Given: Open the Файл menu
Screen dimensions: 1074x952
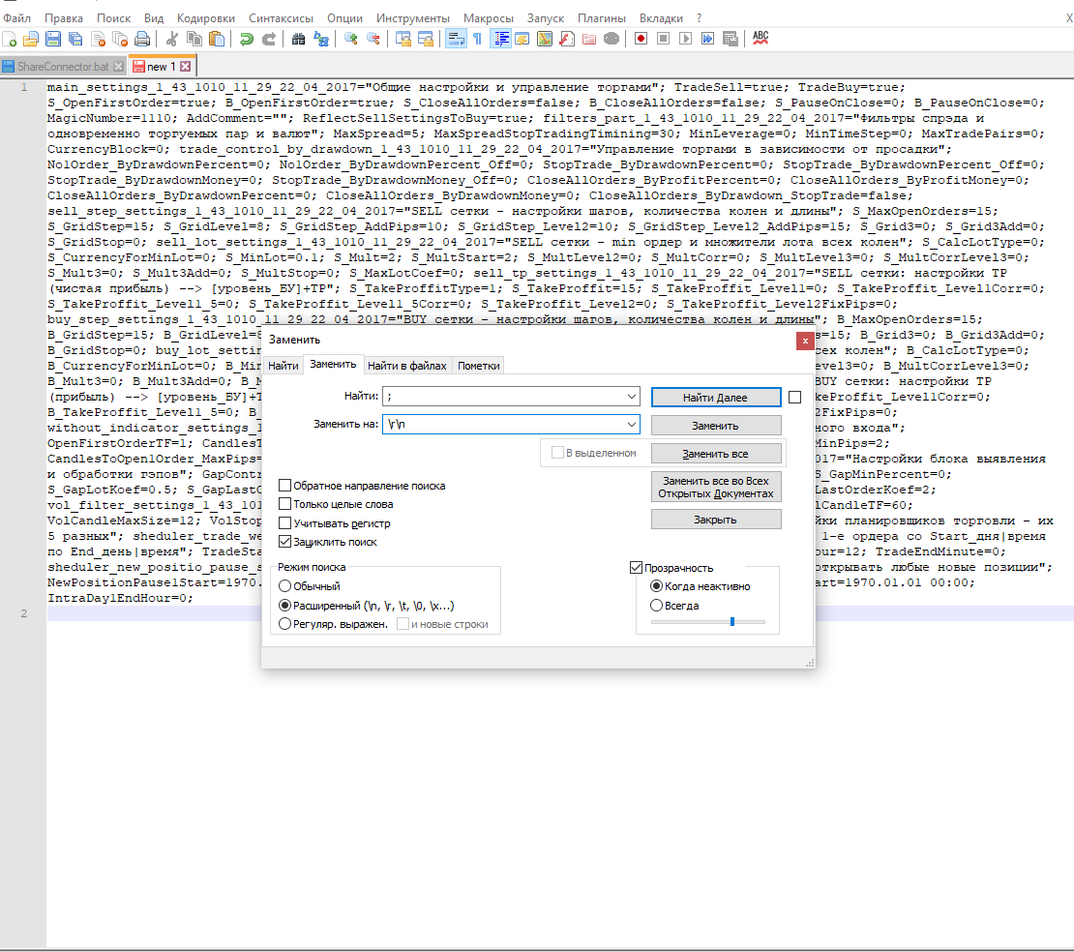Looking at the screenshot, I should pyautogui.click(x=17, y=17).
